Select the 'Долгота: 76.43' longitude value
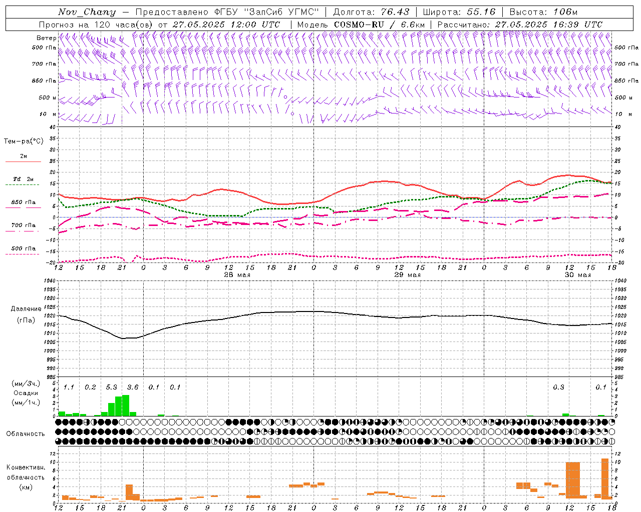 pyautogui.click(x=371, y=12)
